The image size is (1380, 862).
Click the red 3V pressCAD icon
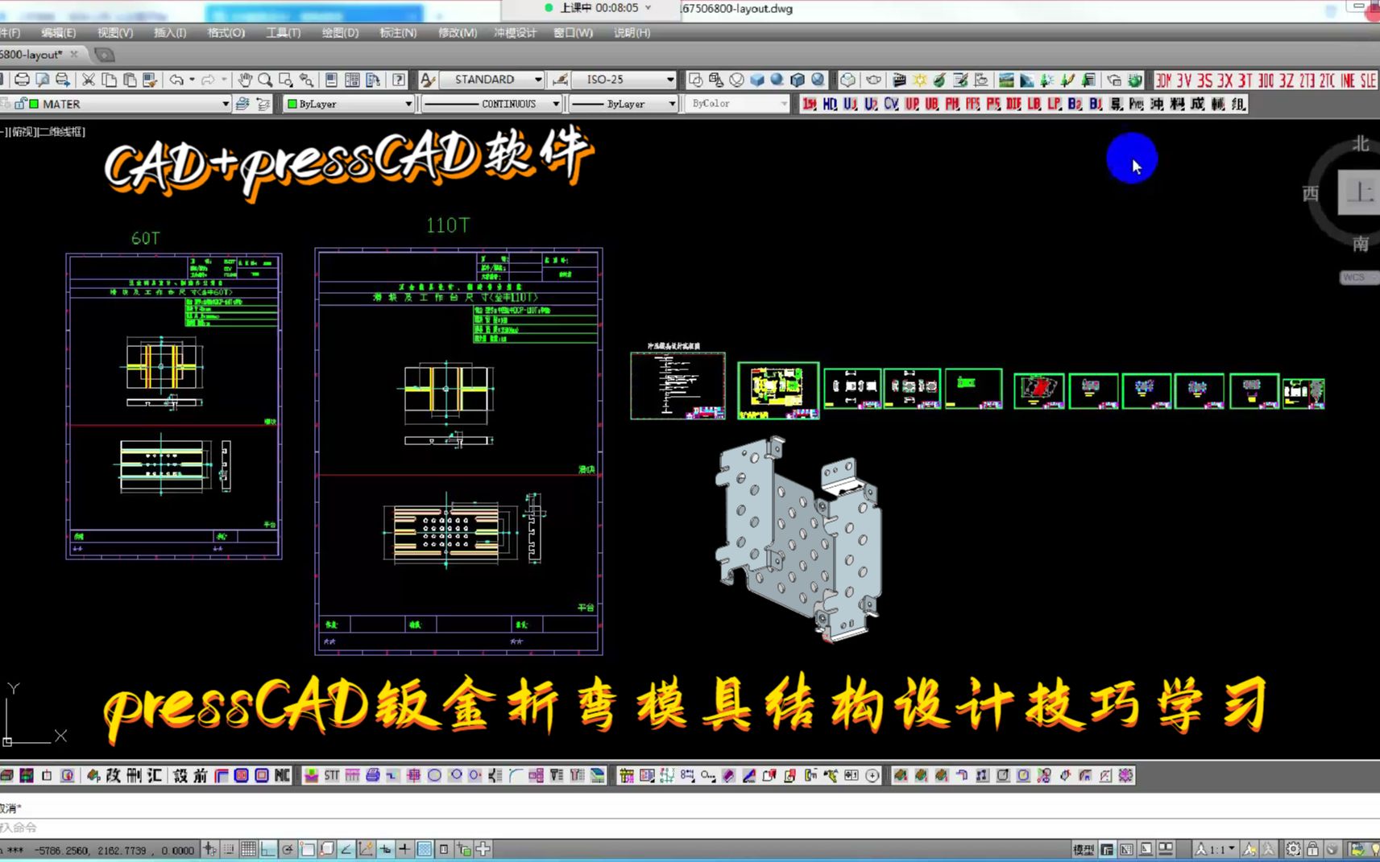1183,80
